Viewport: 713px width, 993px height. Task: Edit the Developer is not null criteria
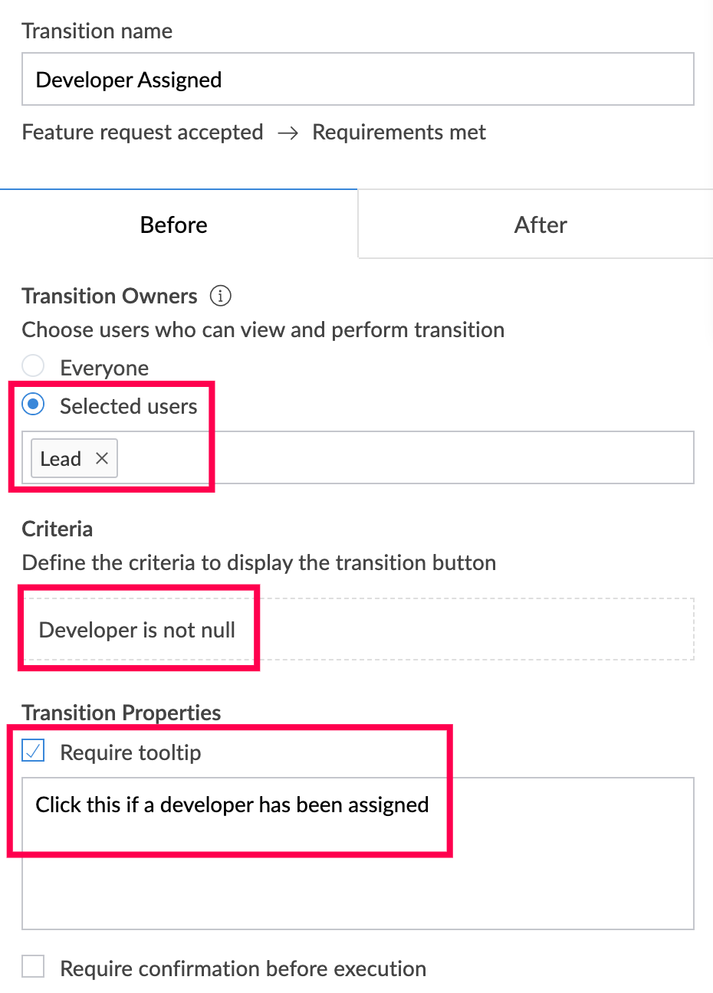tap(137, 630)
